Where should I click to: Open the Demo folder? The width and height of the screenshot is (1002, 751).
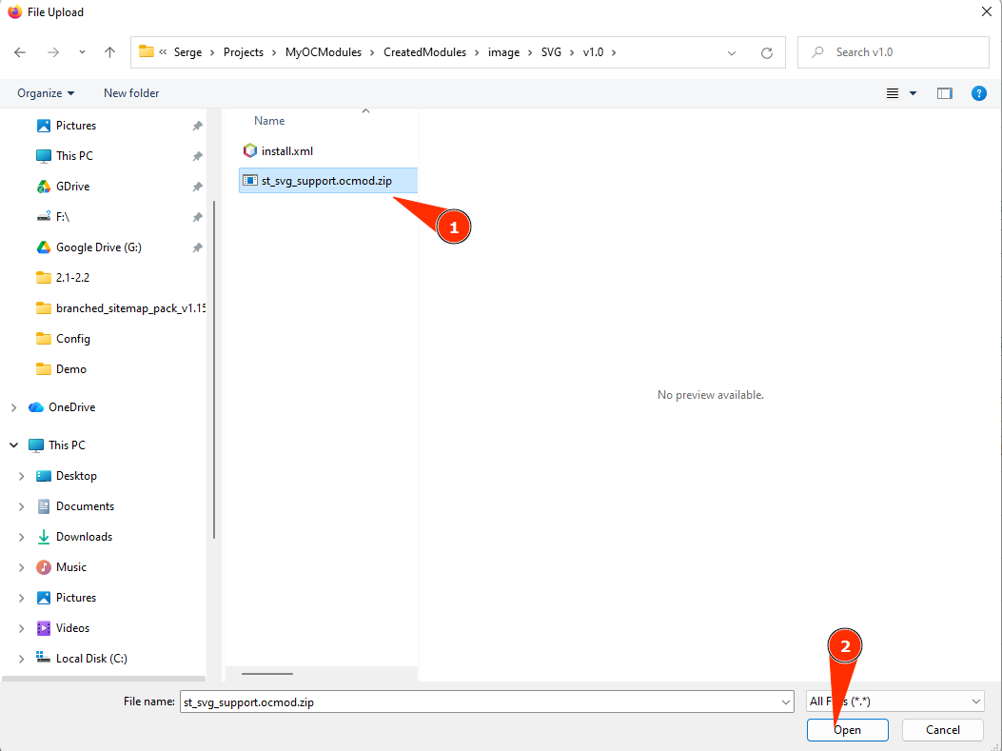click(70, 369)
